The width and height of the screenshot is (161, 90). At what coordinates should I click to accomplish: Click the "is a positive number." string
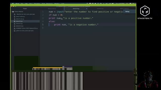[x=78, y=18]
